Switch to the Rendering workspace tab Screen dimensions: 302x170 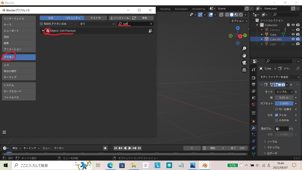click(199, 9)
